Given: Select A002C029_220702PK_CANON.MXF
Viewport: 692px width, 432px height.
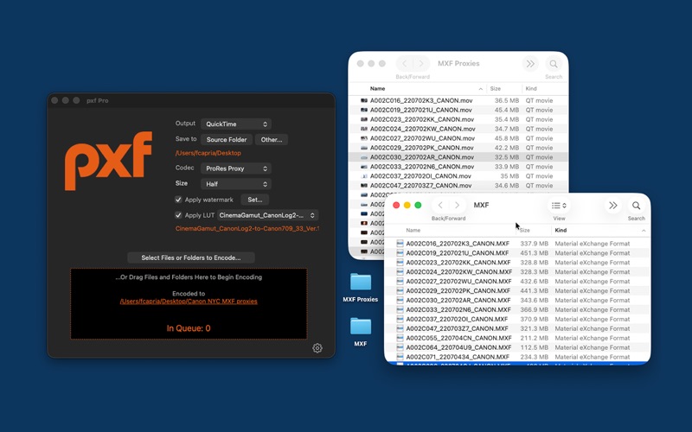Looking at the screenshot, I should (517, 291).
